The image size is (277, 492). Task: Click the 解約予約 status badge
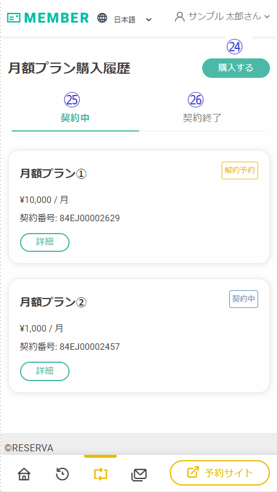240,170
